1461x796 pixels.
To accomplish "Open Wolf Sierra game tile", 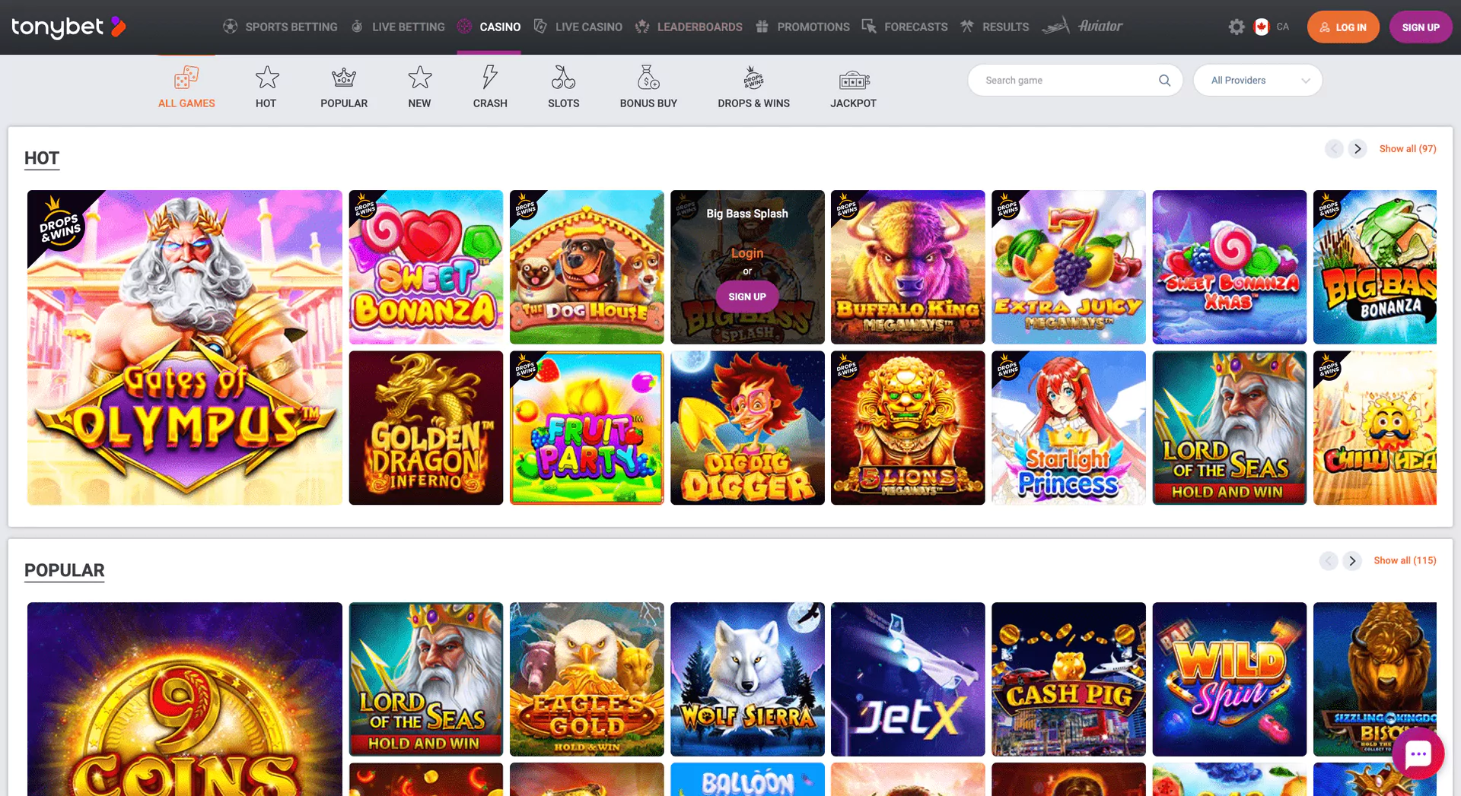I will 747,679.
